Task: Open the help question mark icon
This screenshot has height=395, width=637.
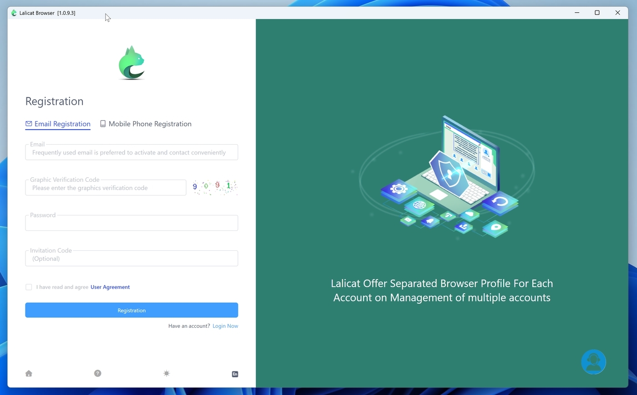Action: [x=98, y=373]
